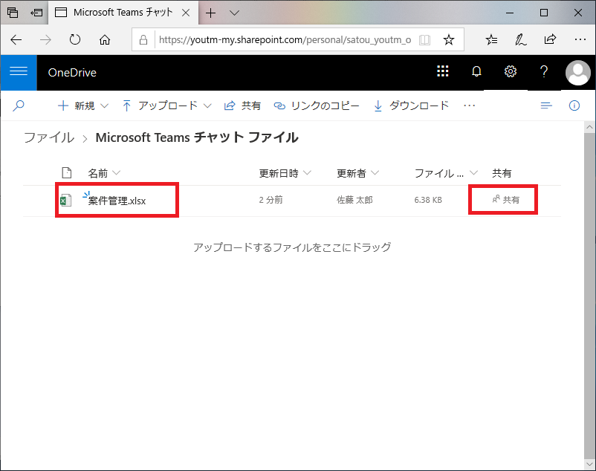
Task: Click ダウンロード button
Action: (x=411, y=105)
